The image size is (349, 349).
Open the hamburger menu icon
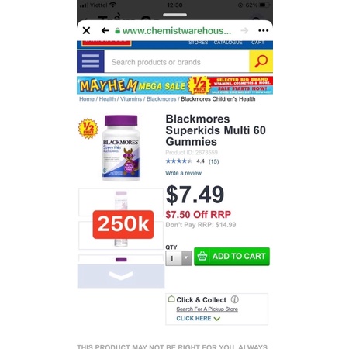[x=91, y=61]
